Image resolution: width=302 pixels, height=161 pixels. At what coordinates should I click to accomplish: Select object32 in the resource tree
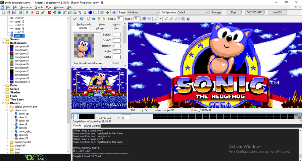pyautogui.click(x=23, y=135)
